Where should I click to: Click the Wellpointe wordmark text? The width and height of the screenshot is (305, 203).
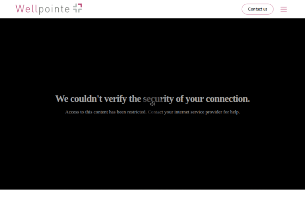[42, 9]
